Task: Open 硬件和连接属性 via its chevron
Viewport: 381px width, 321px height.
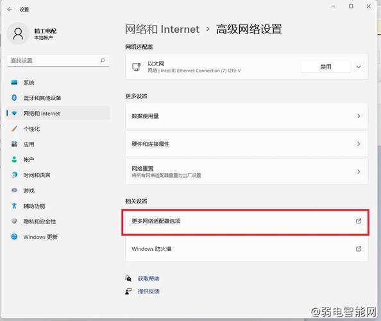Action: tap(359, 144)
